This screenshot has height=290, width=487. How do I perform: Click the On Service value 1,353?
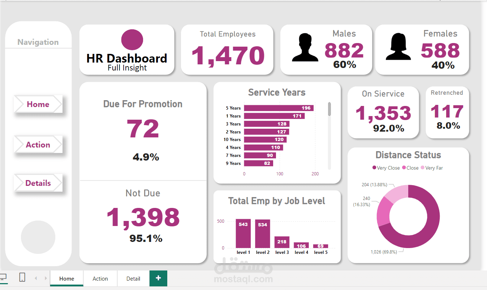383,113
